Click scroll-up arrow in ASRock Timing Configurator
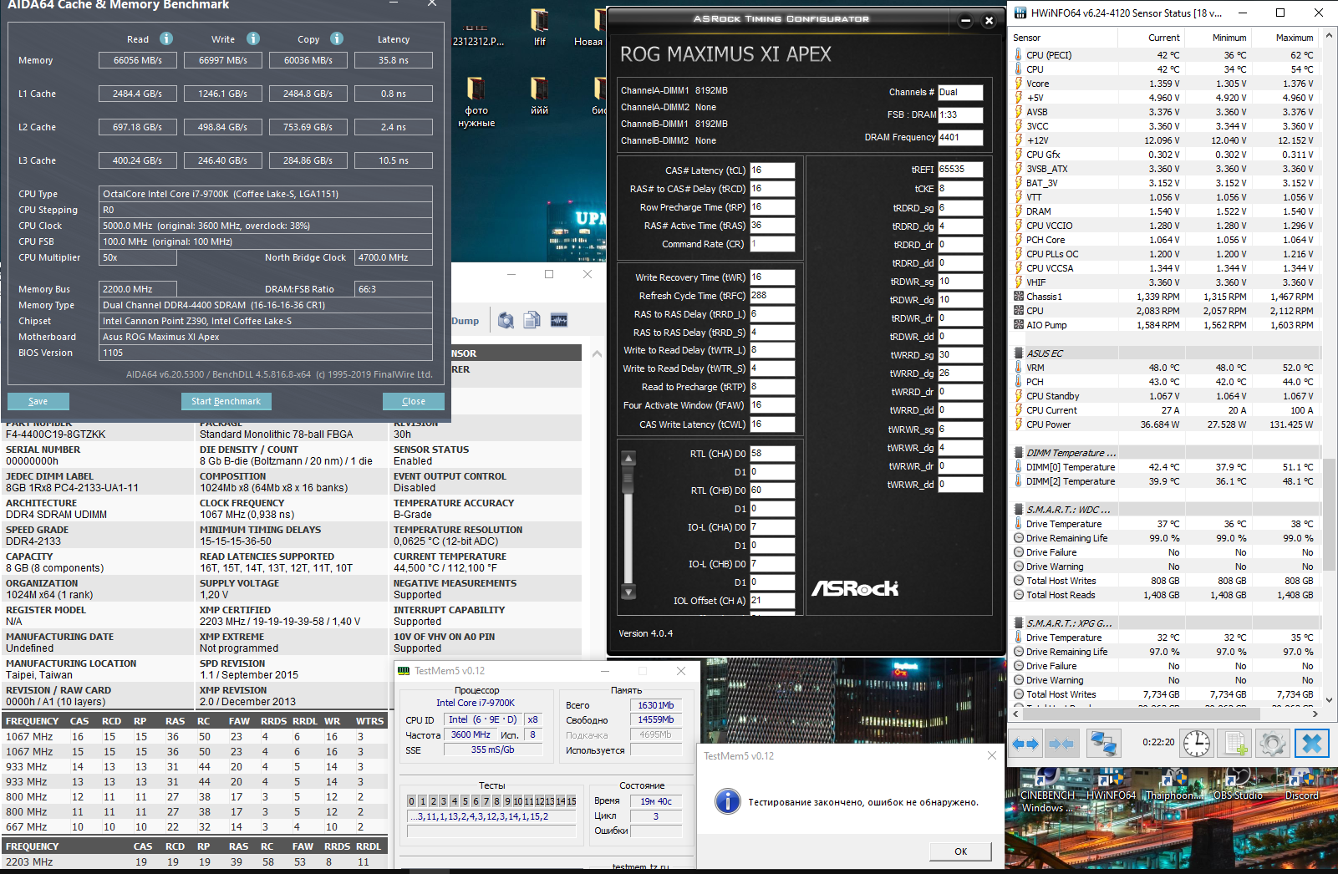The image size is (1338, 874). point(628,458)
